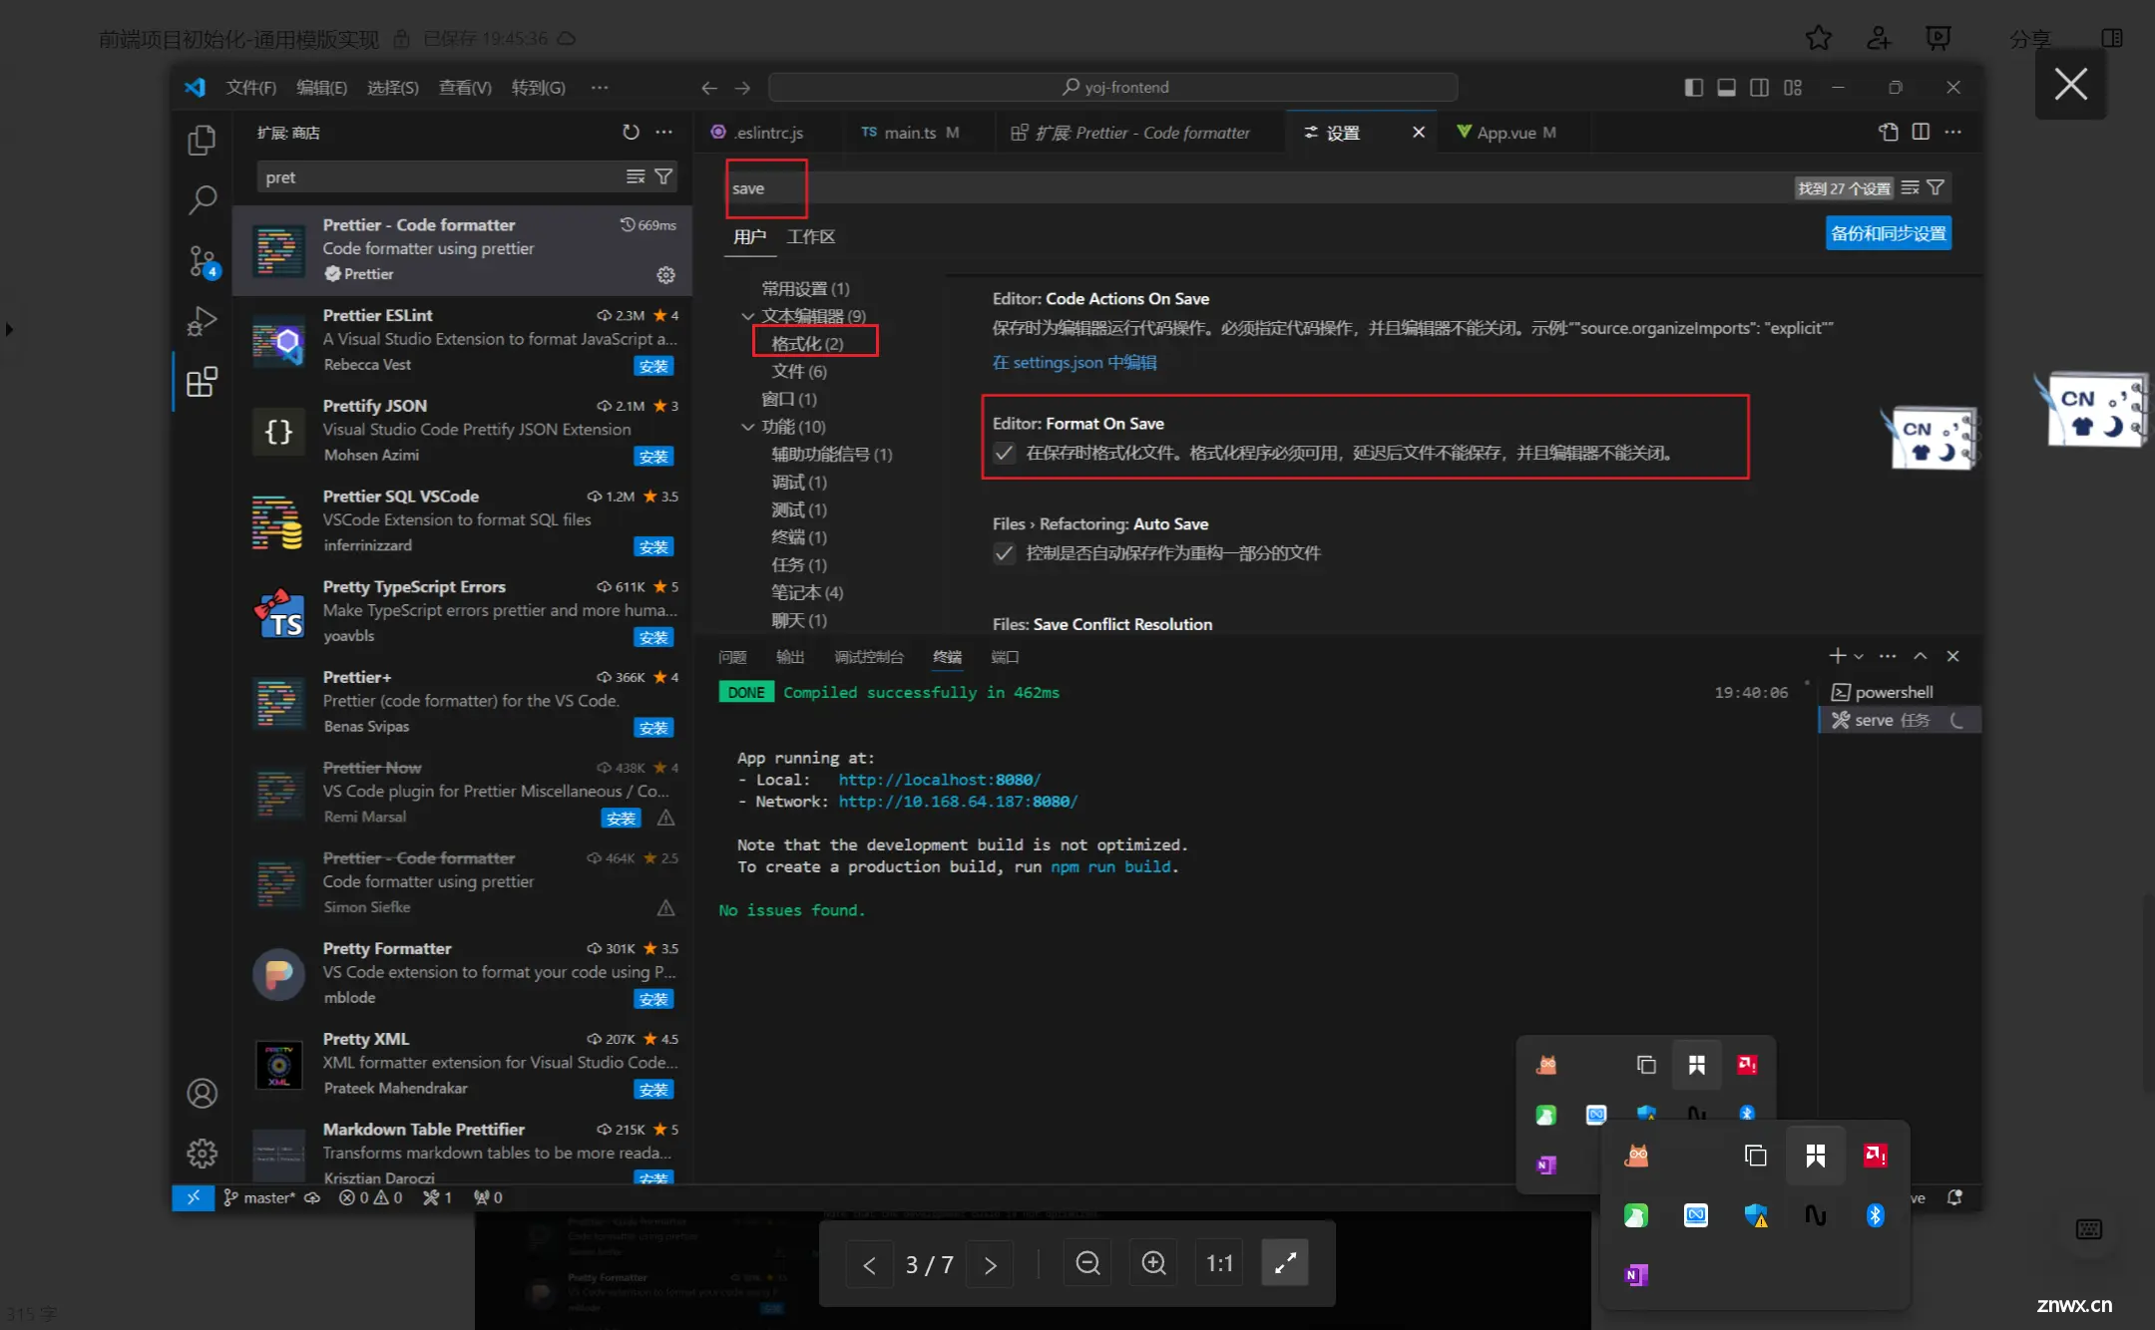Click the master branch status bar item
The width and height of the screenshot is (2155, 1330).
259,1197
